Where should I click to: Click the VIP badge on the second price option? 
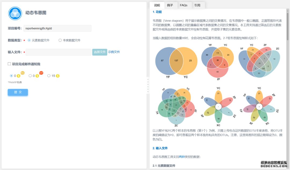point(41,73)
